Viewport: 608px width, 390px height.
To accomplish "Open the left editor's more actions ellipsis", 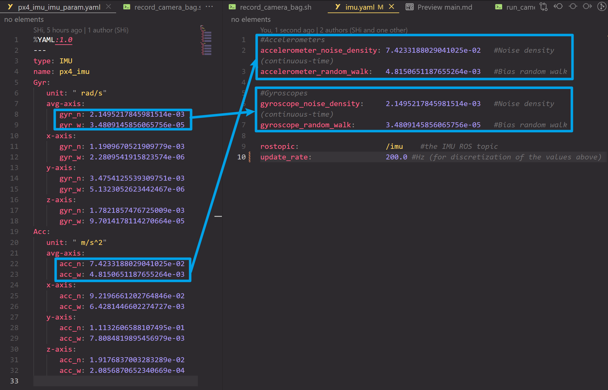I will [209, 7].
